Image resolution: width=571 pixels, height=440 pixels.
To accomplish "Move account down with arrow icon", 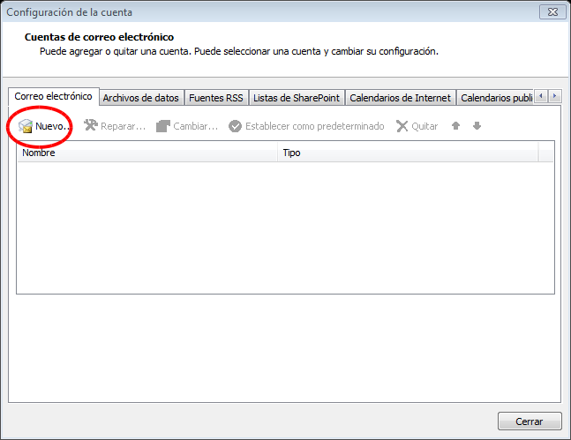I will pyautogui.click(x=477, y=126).
